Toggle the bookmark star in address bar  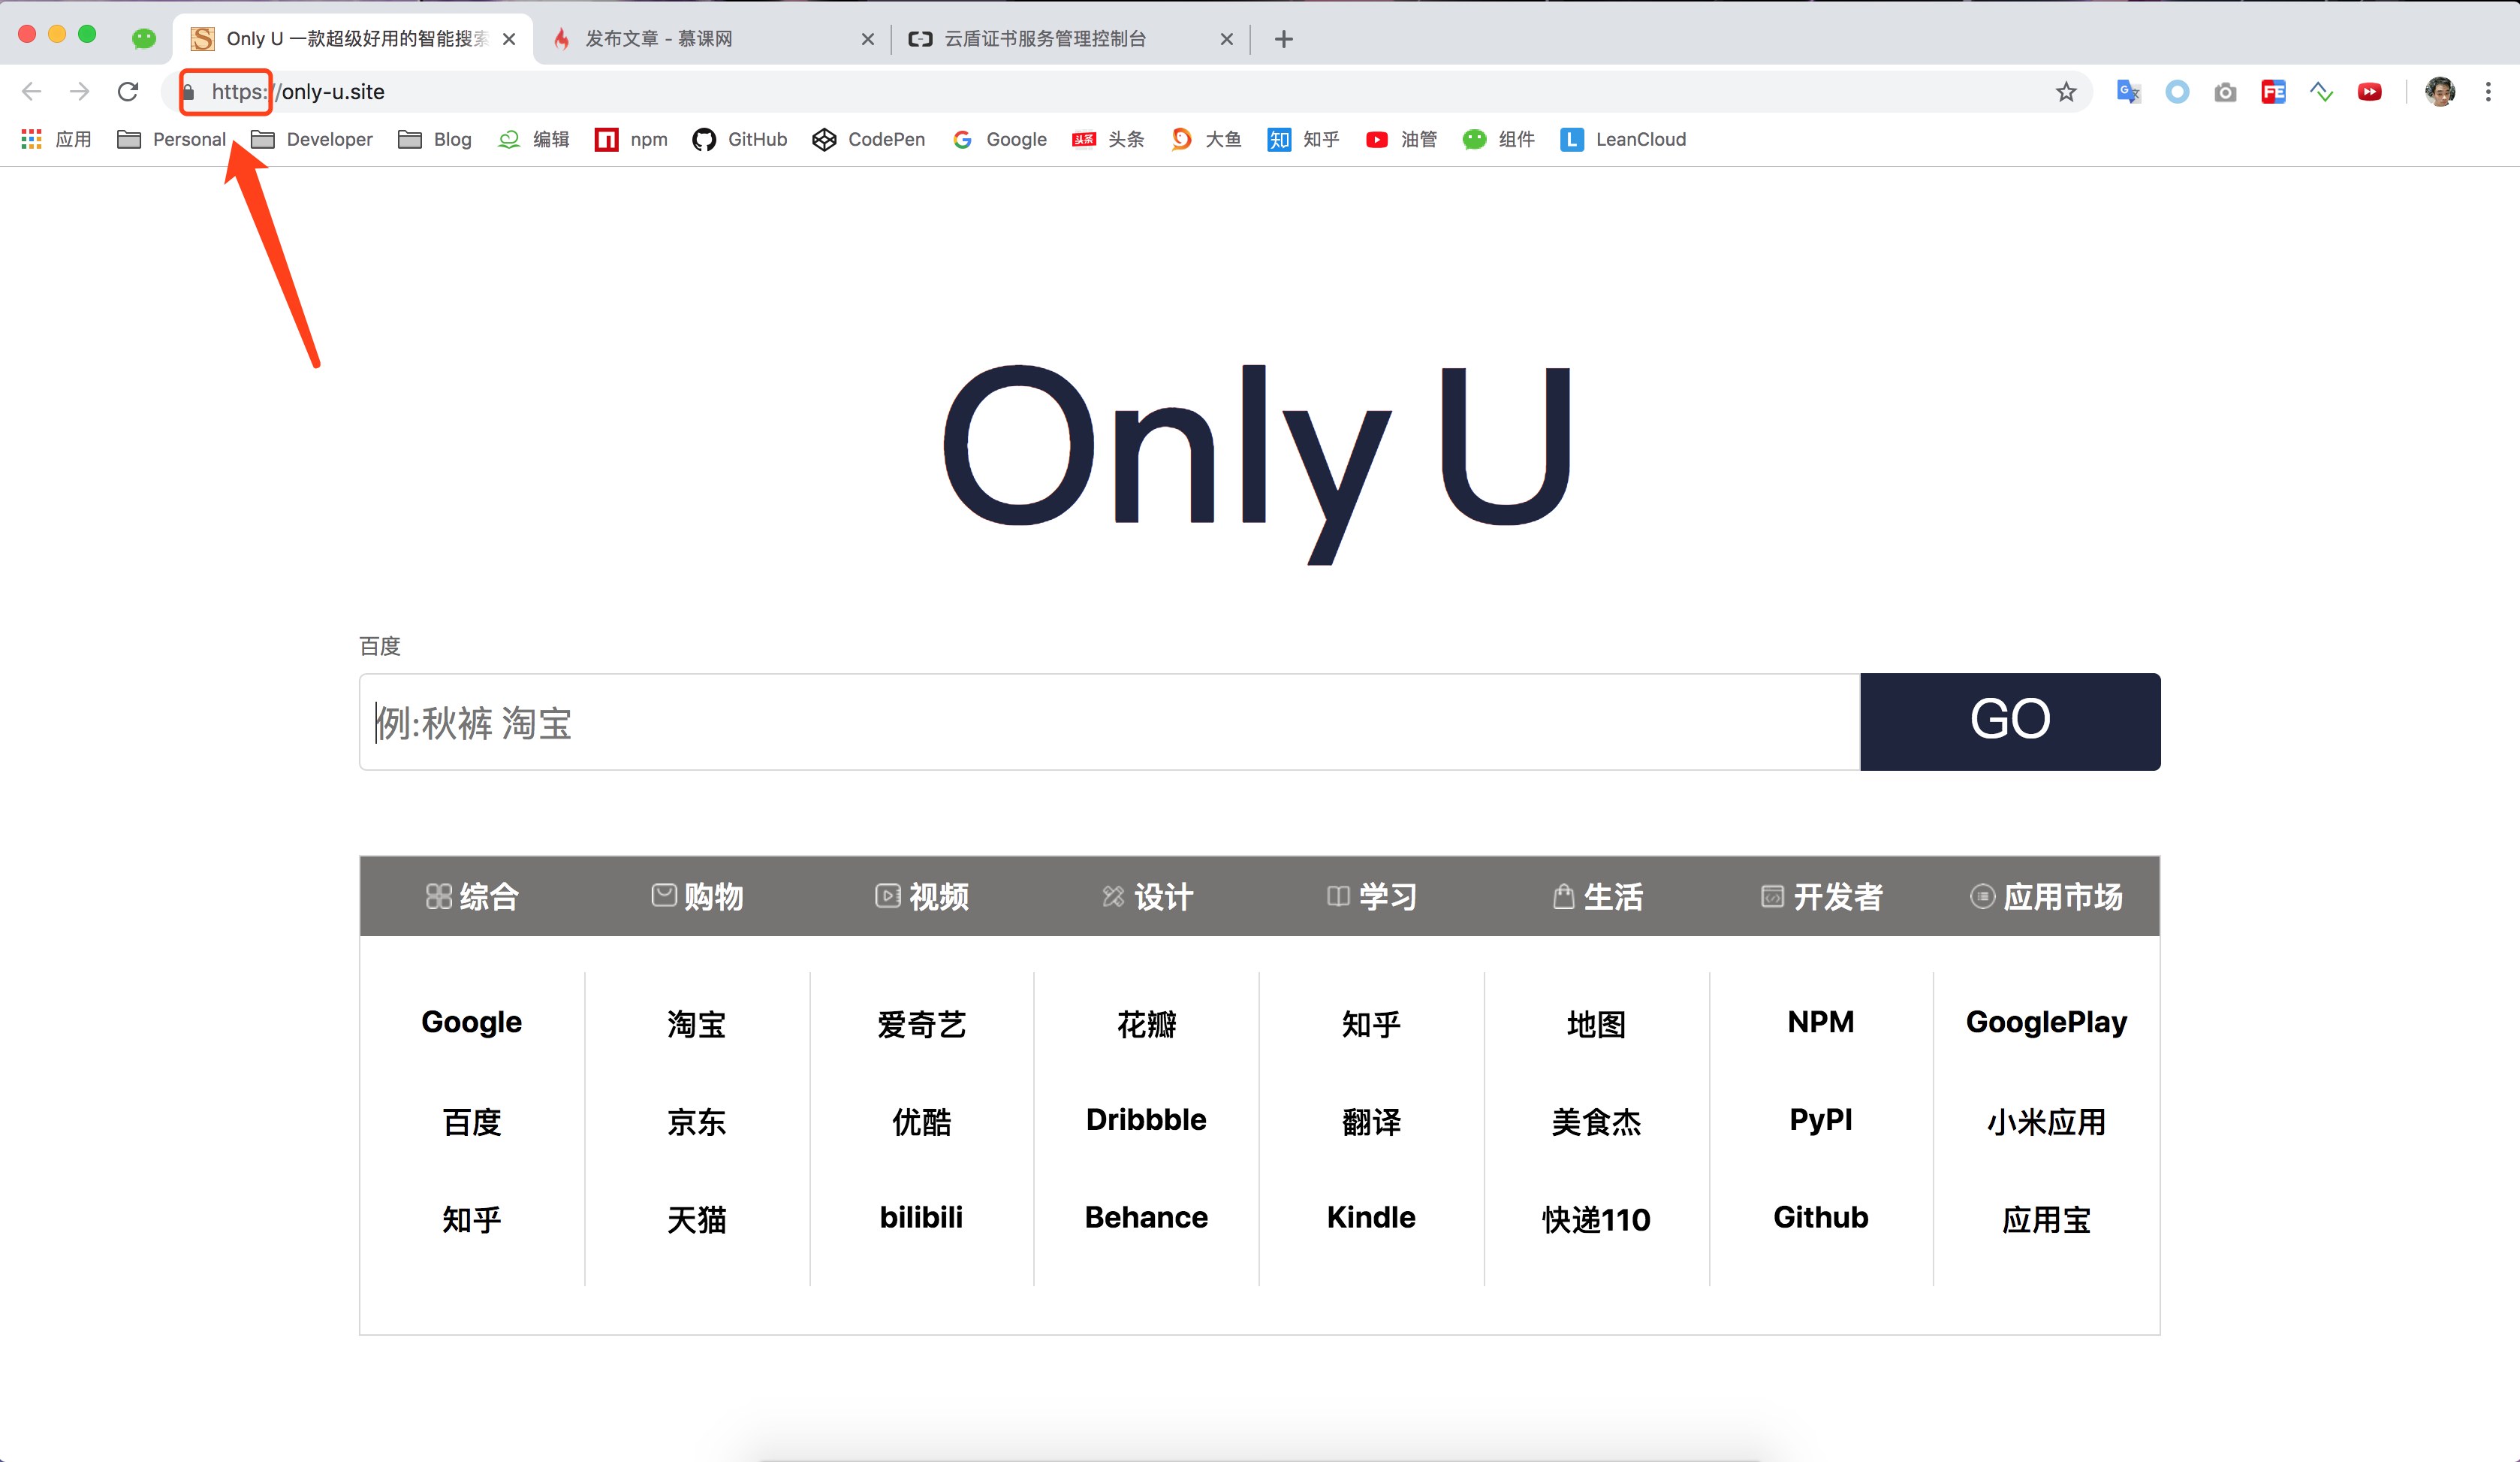2066,92
